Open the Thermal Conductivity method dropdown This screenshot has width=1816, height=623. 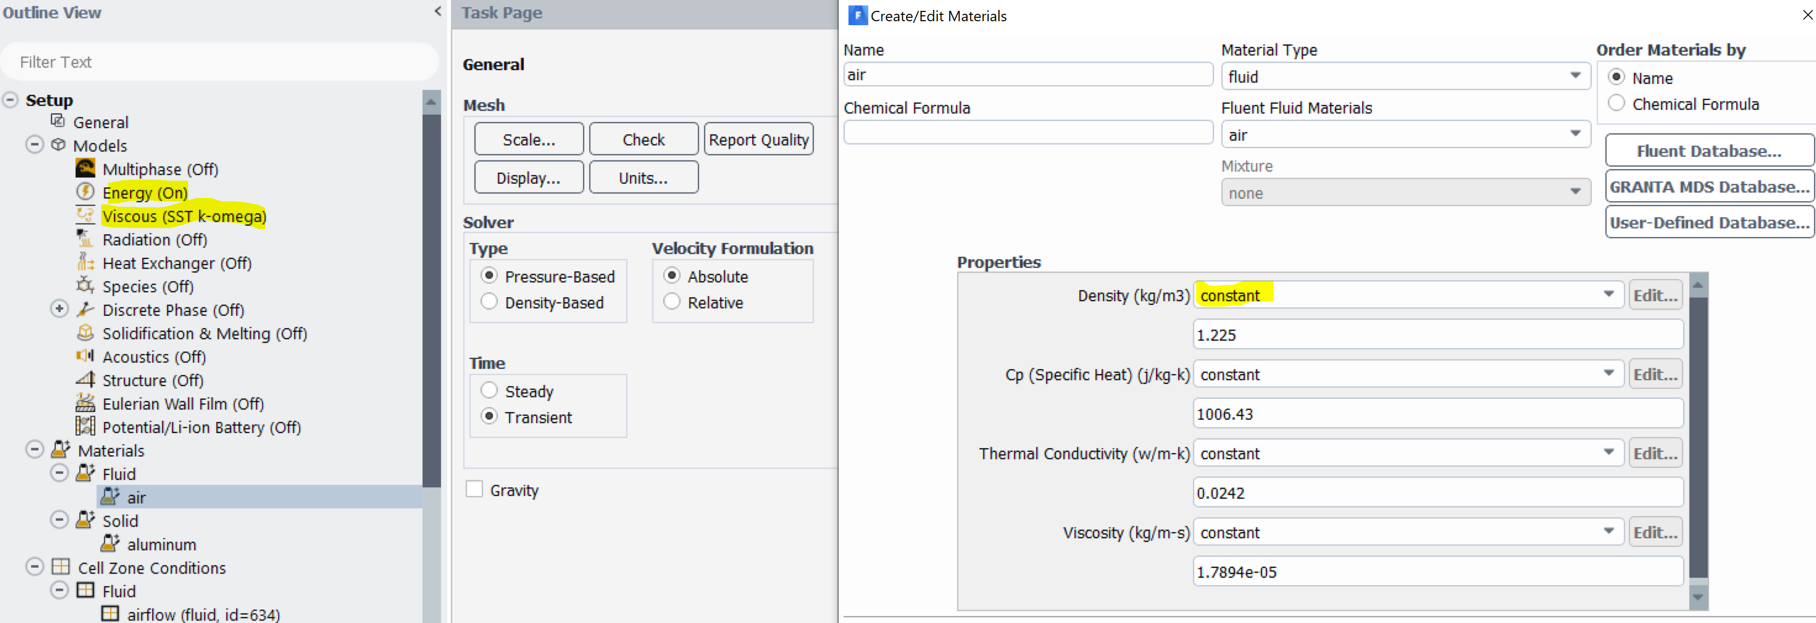tap(1409, 453)
